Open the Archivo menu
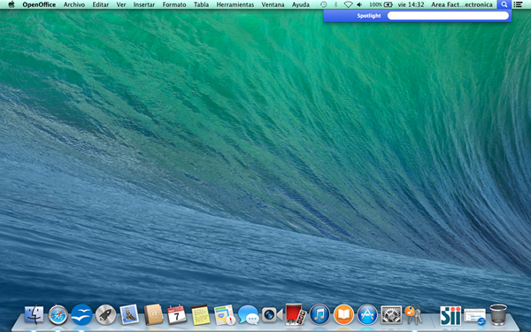This screenshot has height=332, width=531. coord(74,4)
